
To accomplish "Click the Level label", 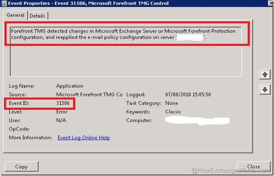I will point(16,112).
